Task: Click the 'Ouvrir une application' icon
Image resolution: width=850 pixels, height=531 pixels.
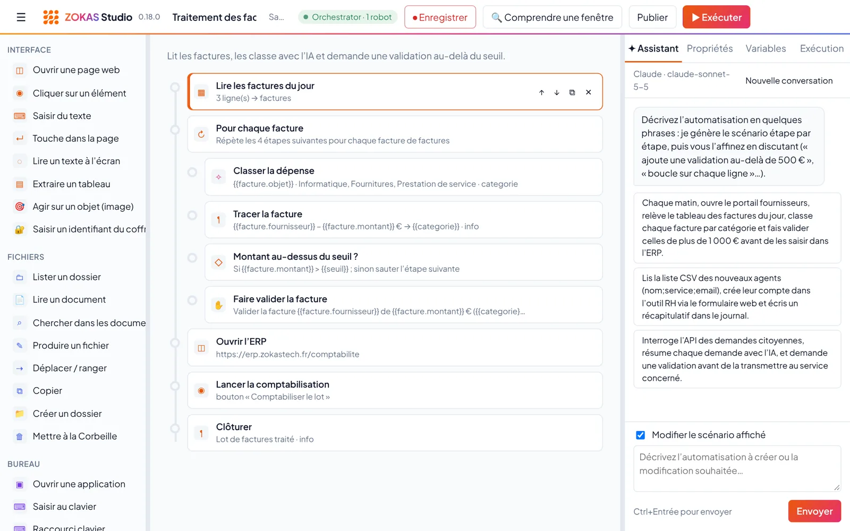Action: click(x=20, y=484)
